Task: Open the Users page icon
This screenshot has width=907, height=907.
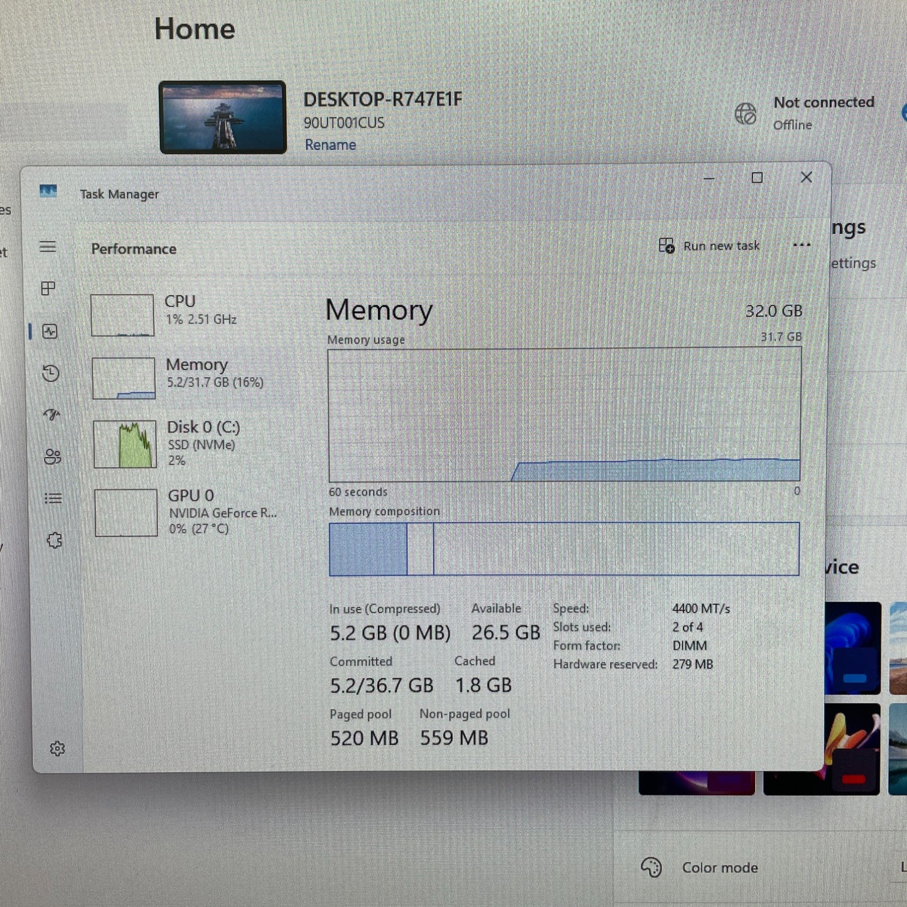Action: (x=53, y=456)
